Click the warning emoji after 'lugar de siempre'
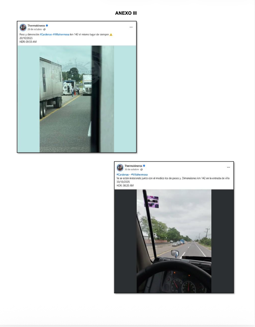 [111, 34]
